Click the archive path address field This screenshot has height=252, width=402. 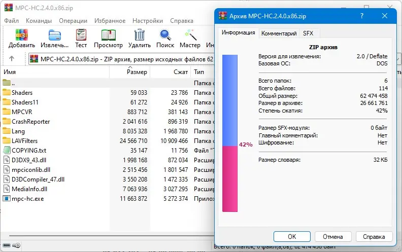click(121, 59)
